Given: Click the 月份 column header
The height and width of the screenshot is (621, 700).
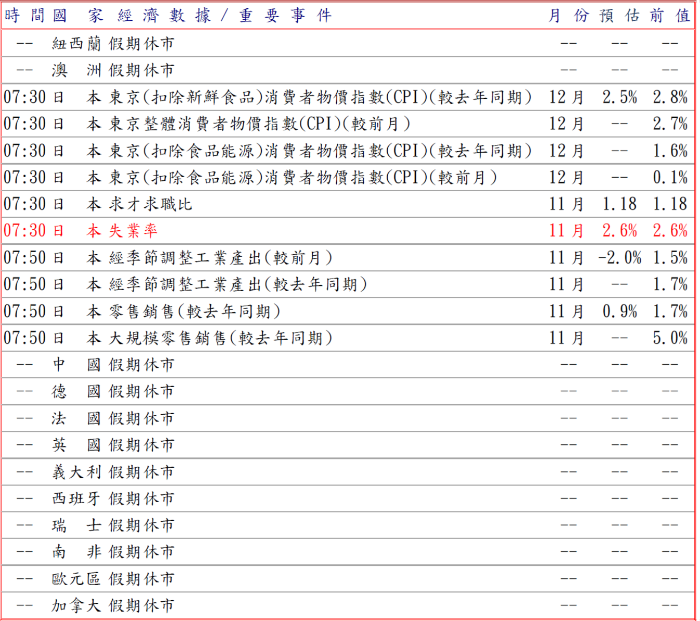Looking at the screenshot, I should (x=568, y=16).
